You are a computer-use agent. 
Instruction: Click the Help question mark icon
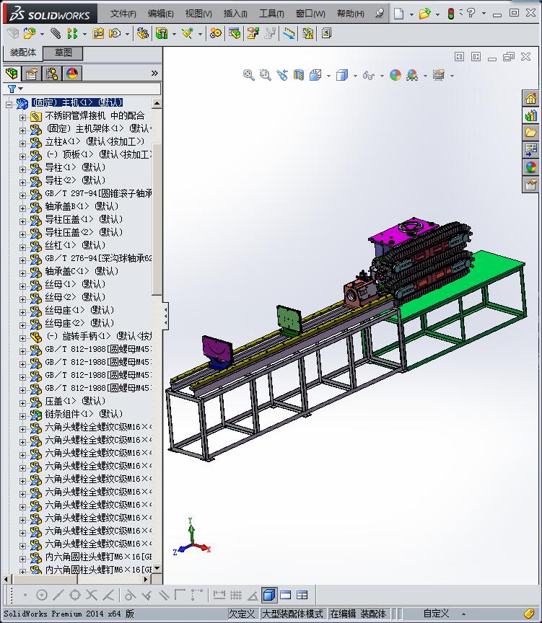click(471, 13)
